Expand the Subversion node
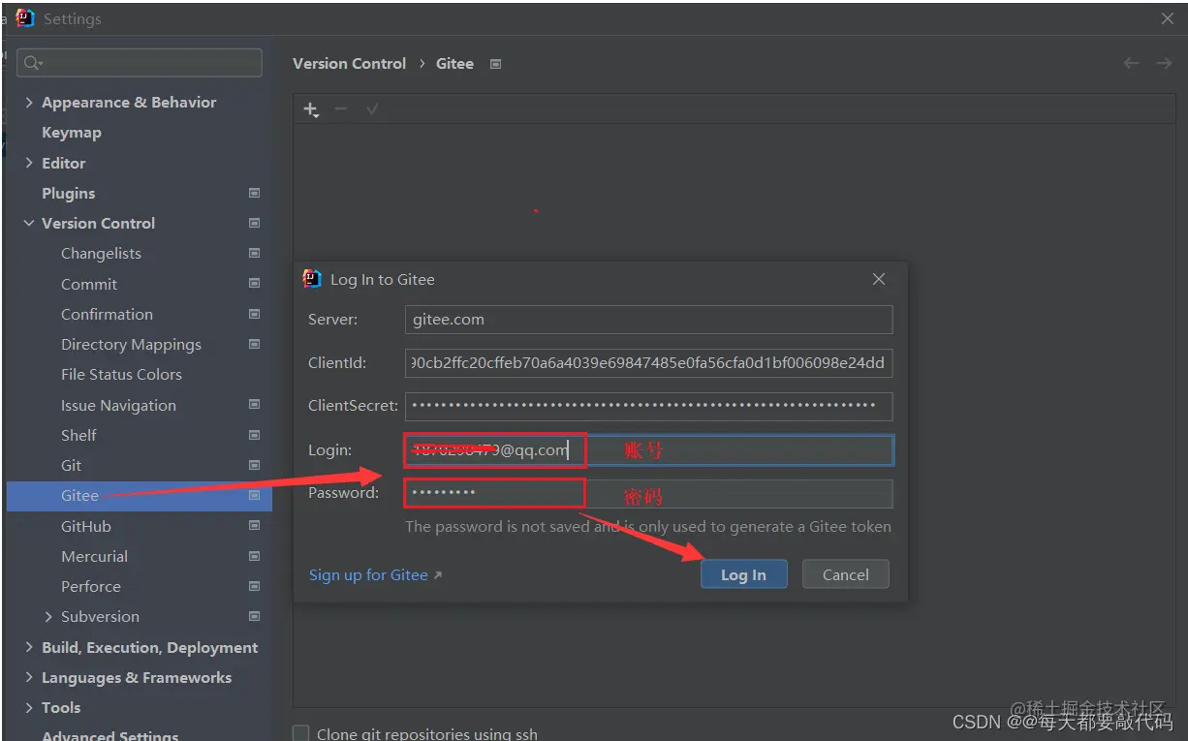The height and width of the screenshot is (741, 1188). (x=48, y=616)
